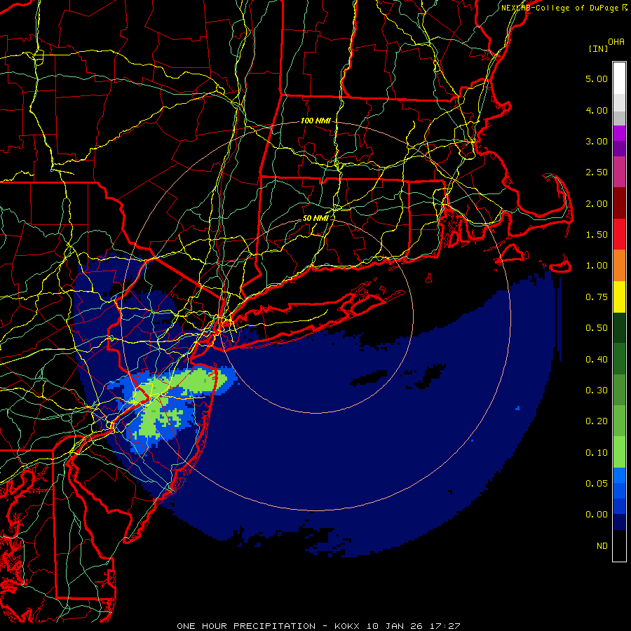Click the 3.00 legend value
Screen dimensions: 631x631
[597, 141]
